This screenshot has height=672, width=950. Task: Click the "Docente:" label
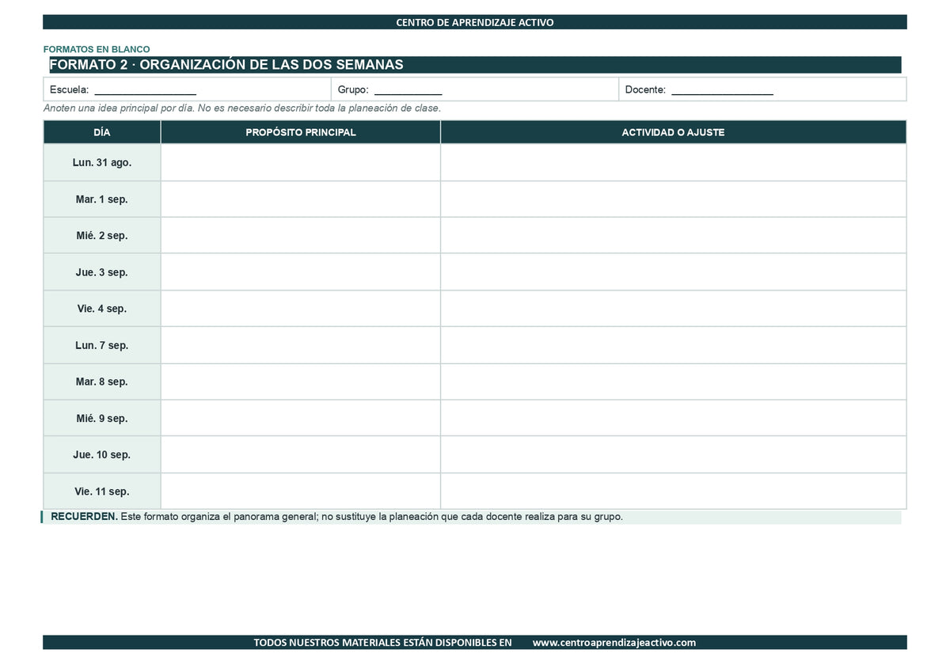(x=645, y=90)
